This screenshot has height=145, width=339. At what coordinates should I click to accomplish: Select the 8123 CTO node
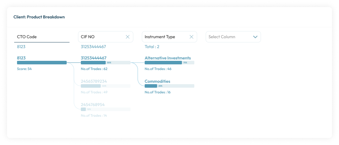tap(21, 58)
